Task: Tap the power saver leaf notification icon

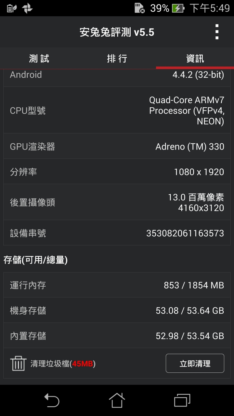Action: (12, 8)
